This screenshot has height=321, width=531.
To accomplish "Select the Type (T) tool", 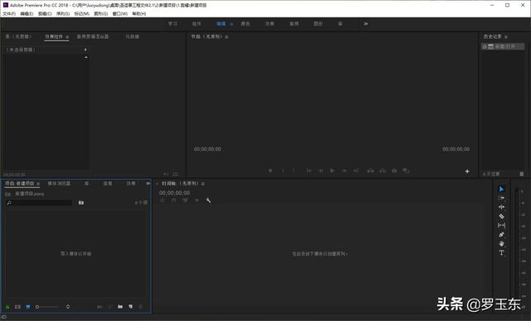I will 501,253.
